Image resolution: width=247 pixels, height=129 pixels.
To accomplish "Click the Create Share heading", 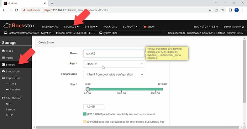I will click(x=46, y=42).
